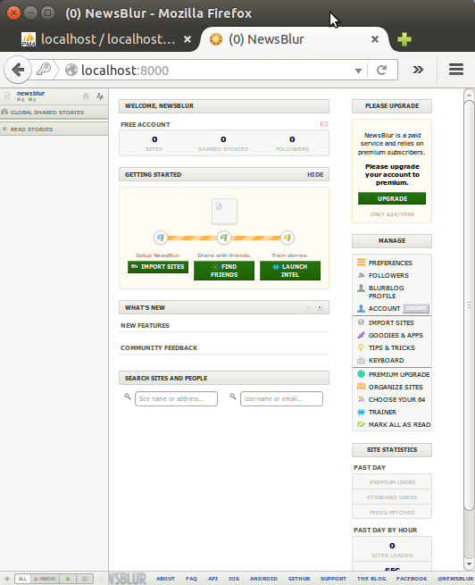Click the settings gear icon at bottom
Viewport: 475px width, 585px height.
102,579
